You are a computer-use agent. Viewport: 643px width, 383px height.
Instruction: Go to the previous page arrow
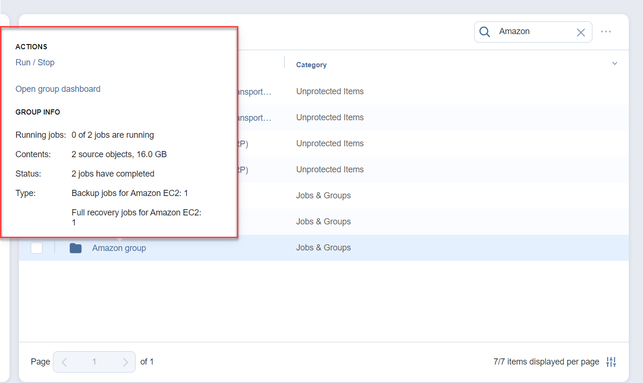[x=65, y=362]
